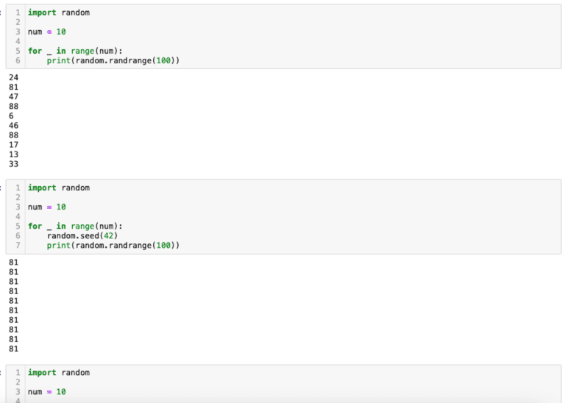Click print(random.randrange(100)) in second cell
This screenshot has width=565, height=403.
(113, 246)
